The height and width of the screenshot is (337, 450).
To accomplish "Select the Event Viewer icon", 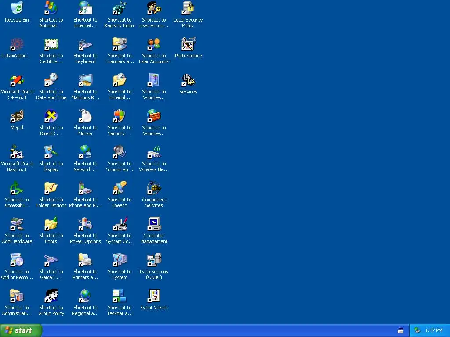I will coord(154,296).
